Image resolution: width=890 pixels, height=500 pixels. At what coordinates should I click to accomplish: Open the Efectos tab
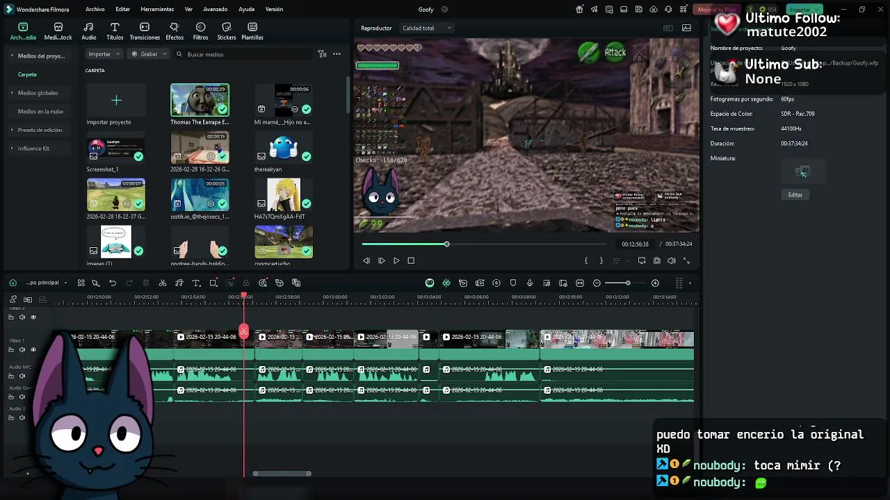[175, 31]
